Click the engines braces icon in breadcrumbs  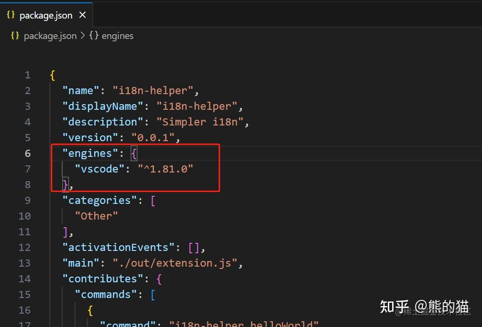[93, 36]
